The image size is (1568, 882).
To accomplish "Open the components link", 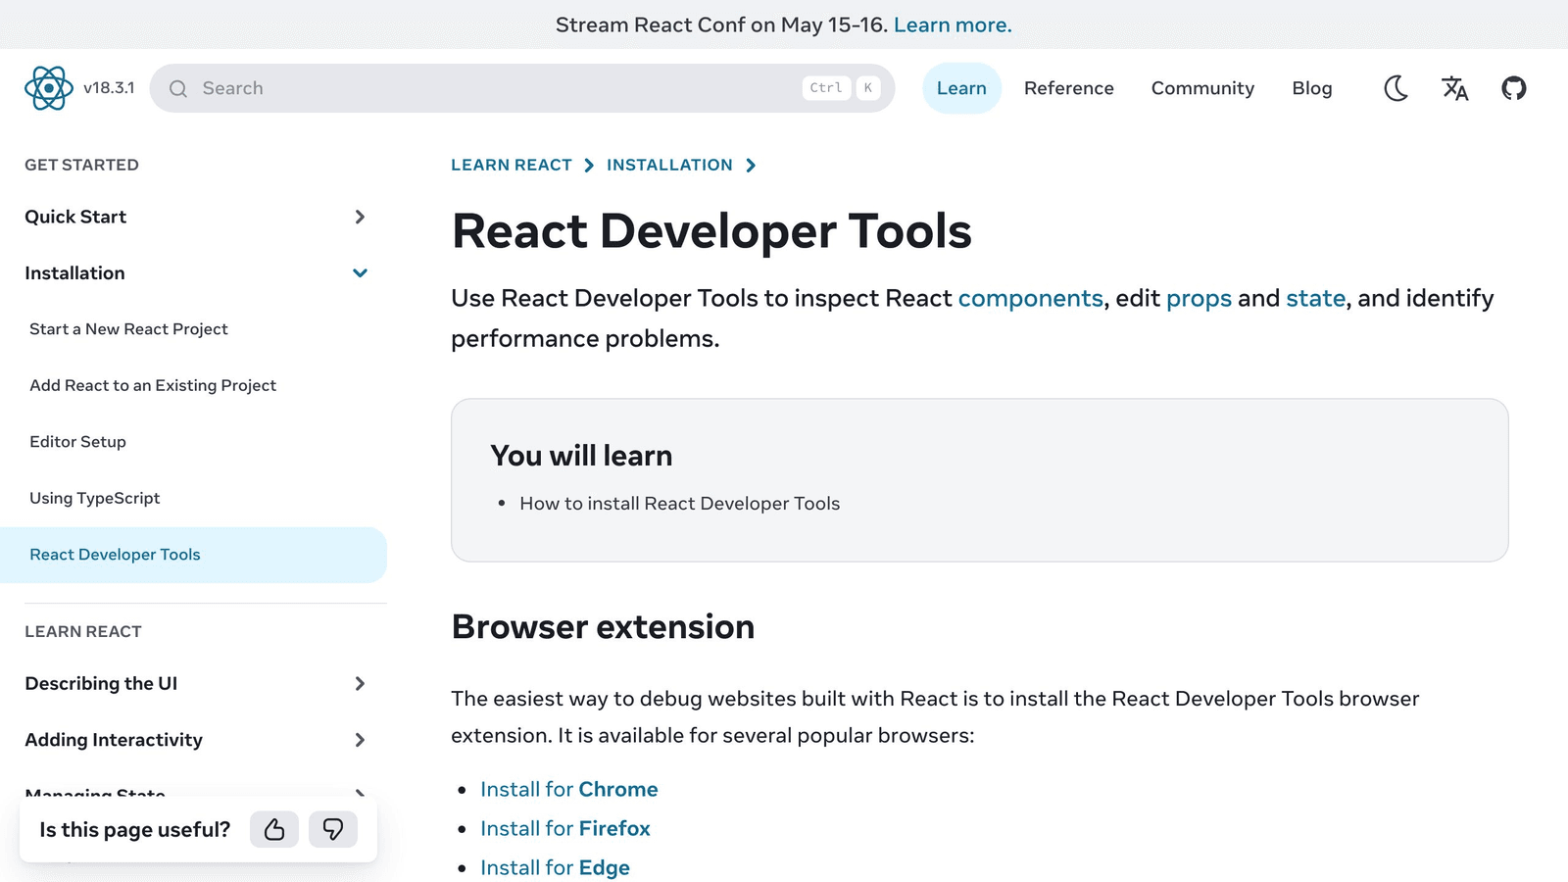I will click(x=1031, y=298).
